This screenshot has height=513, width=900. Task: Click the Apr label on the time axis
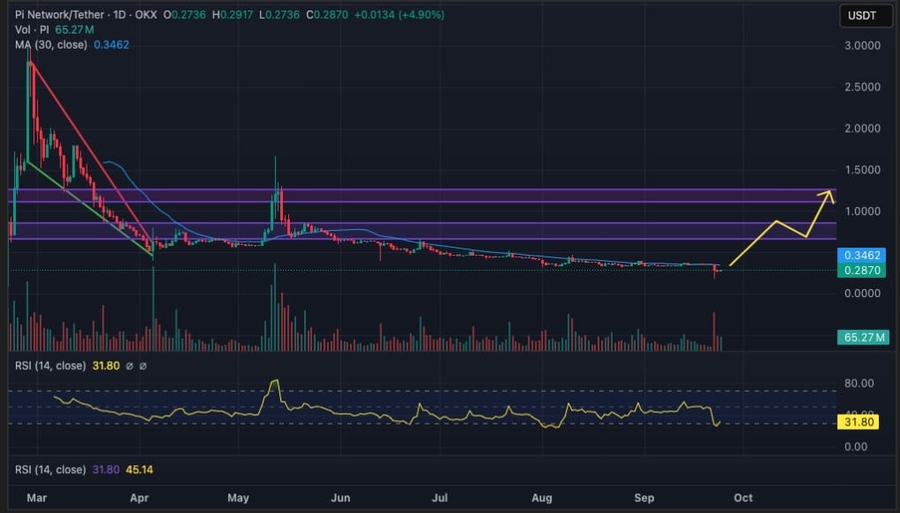(x=140, y=498)
